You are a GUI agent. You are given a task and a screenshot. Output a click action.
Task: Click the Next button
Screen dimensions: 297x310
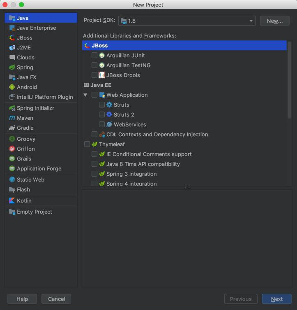tap(277, 299)
